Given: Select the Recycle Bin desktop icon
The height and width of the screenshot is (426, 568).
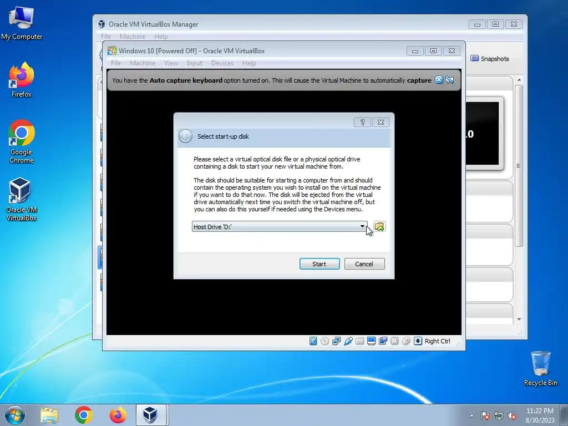Looking at the screenshot, I should click(540, 368).
